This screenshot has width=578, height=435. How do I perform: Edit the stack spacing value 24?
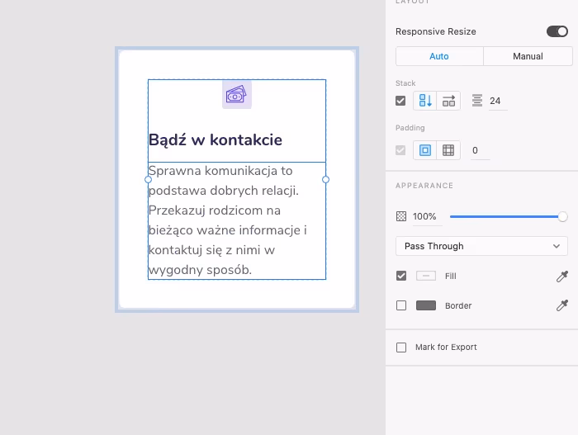pos(498,101)
